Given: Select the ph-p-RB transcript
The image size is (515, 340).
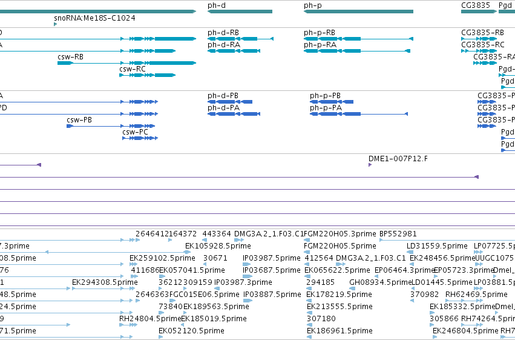Looking at the screenshot, I should click(358, 39).
